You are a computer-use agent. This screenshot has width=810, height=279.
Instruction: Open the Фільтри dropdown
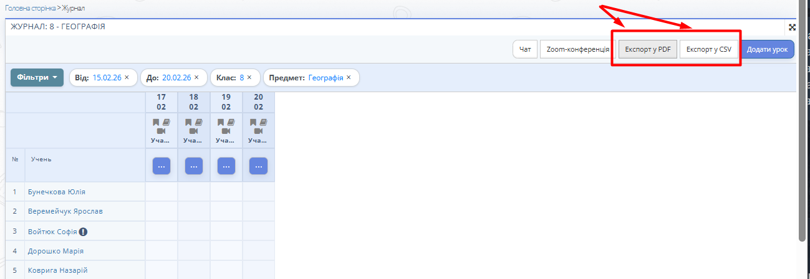(37, 78)
